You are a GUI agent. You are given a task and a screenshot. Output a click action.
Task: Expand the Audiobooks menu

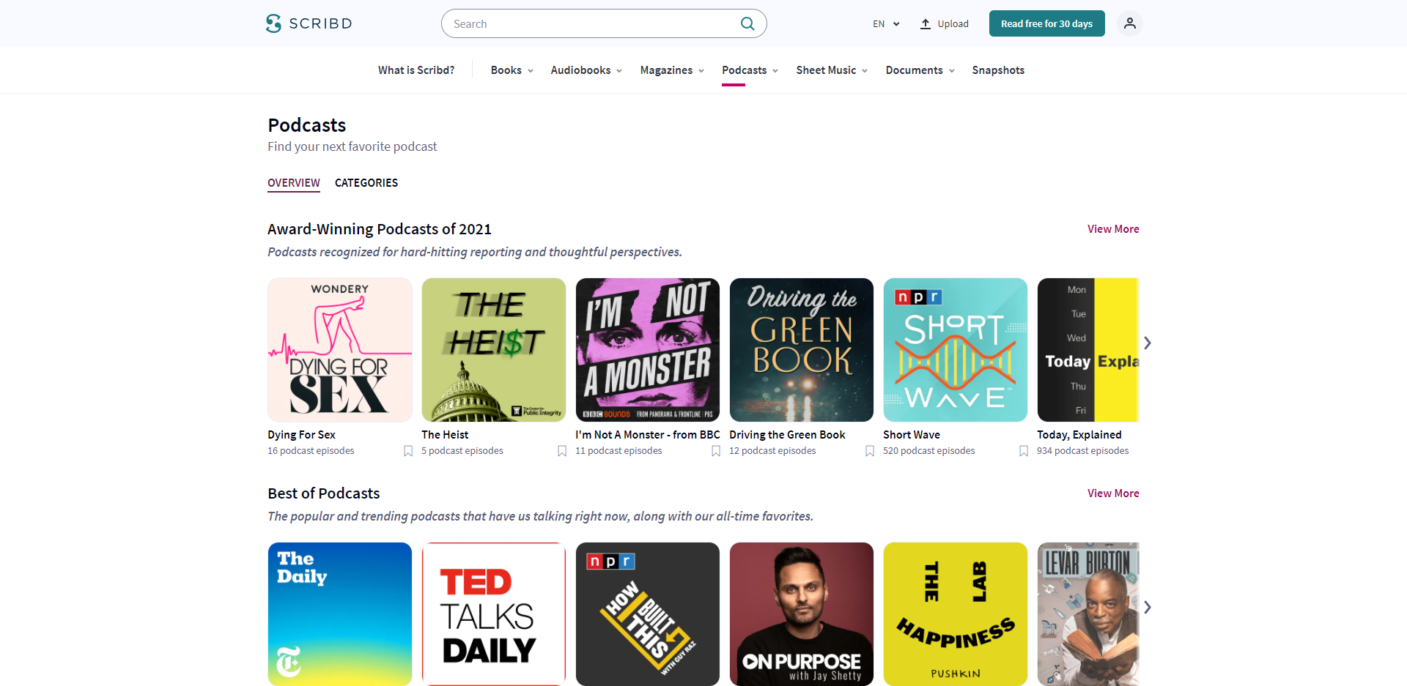(x=586, y=70)
